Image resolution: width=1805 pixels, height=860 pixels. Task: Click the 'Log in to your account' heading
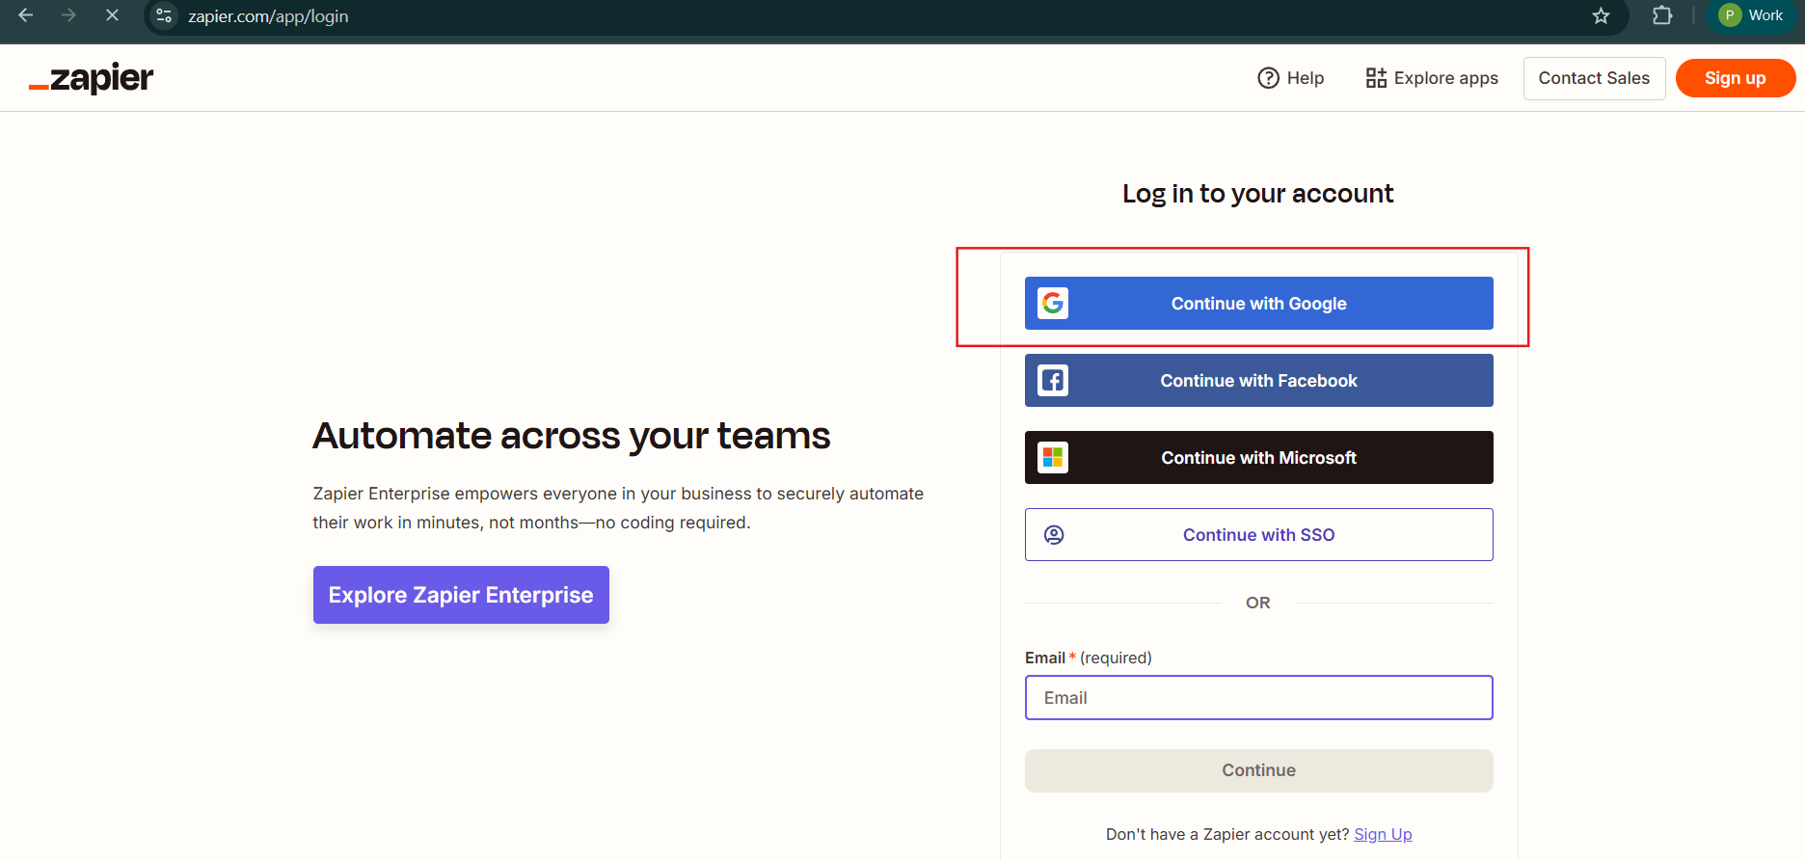point(1257,194)
